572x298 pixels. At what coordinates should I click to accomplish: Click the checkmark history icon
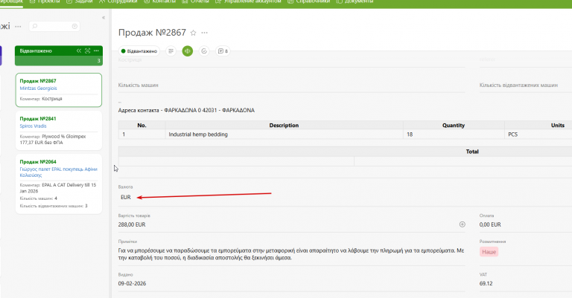click(204, 51)
